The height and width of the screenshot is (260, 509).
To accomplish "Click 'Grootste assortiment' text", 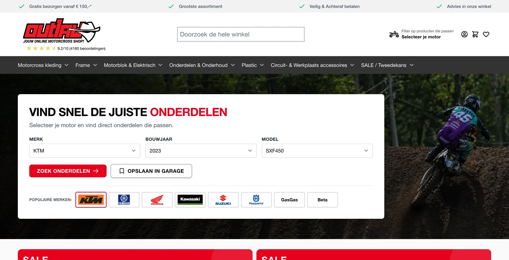I will (200, 6).
